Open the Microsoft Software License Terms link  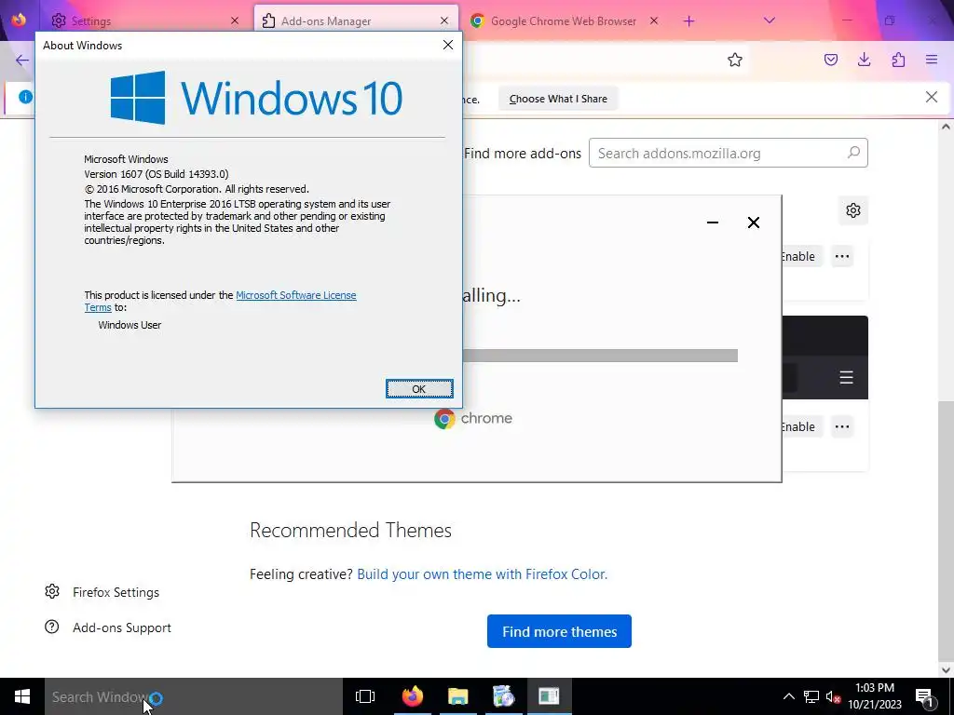click(295, 295)
